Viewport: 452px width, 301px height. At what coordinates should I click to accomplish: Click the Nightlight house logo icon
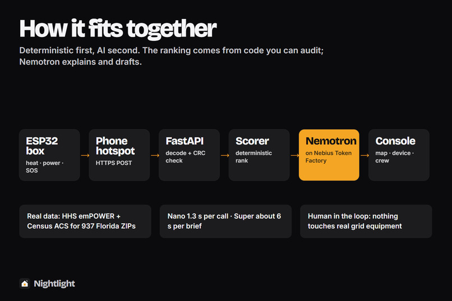25,284
